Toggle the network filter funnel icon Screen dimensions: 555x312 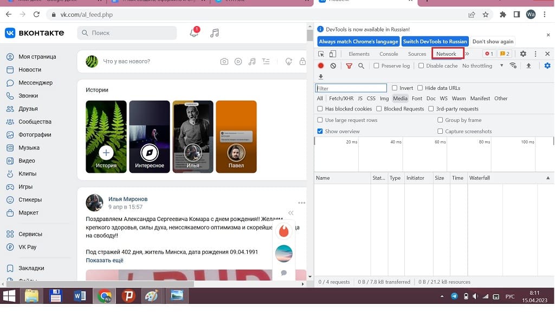pos(349,66)
